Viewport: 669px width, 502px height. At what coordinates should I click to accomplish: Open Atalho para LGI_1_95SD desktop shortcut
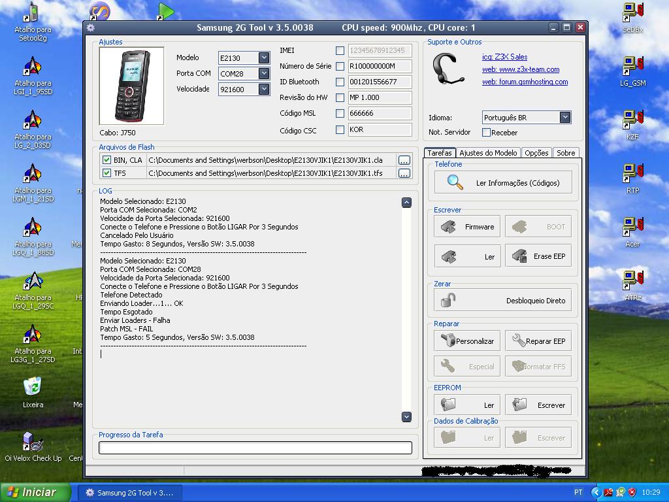click(33, 76)
